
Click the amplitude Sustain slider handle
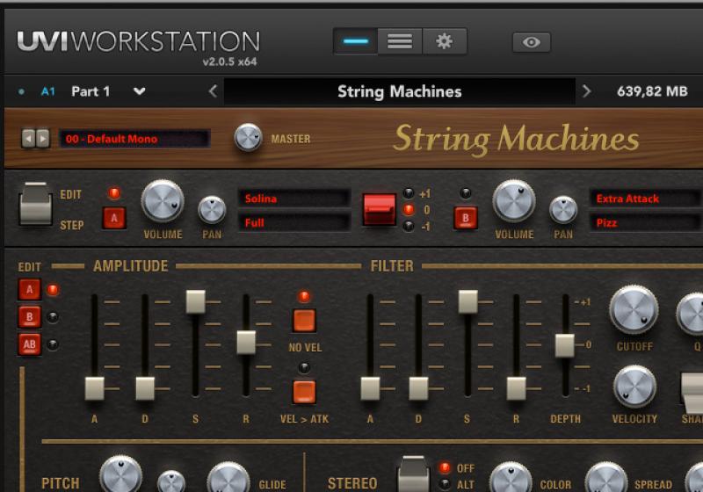pyautogui.click(x=195, y=301)
